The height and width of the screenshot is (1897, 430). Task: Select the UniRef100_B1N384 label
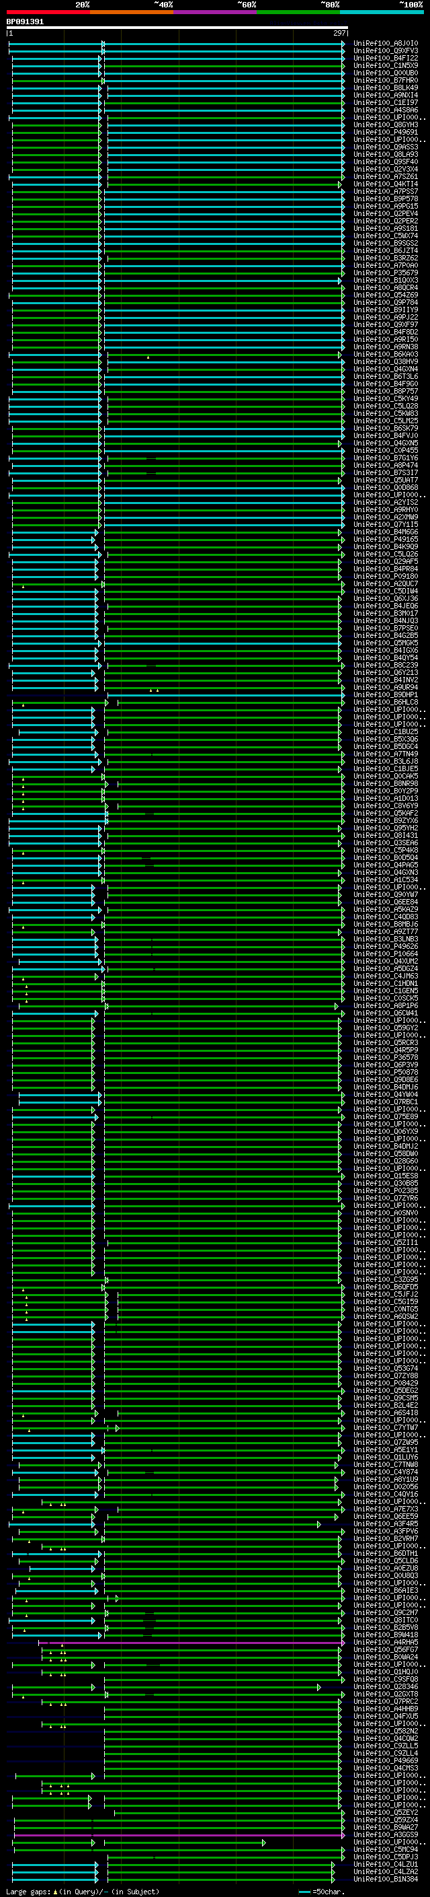385,1879
